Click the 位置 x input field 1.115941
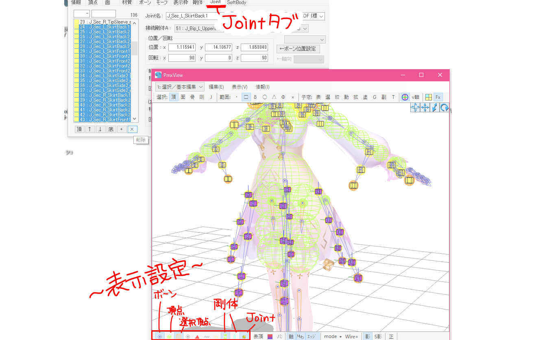 pyautogui.click(x=182, y=48)
